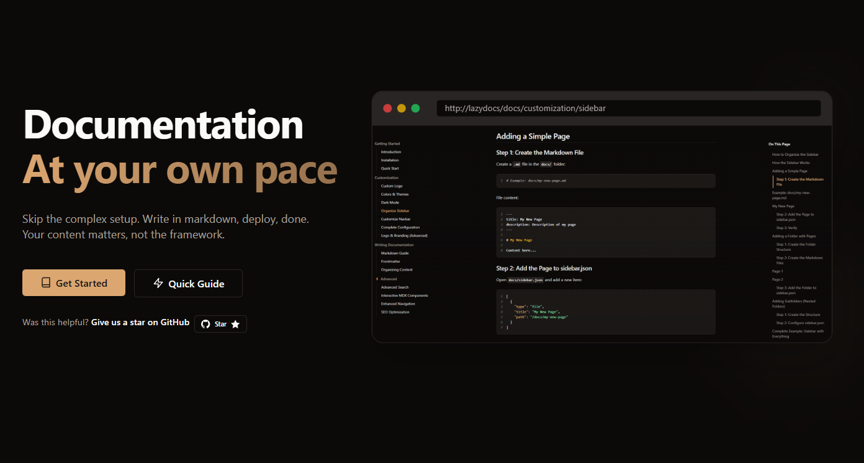Viewport: 864px width, 463px height.
Task: Click the code line '# Example: docs/my-new-page.md'
Action: click(536, 181)
